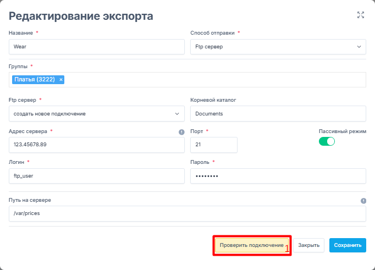Focus the Название field containing Wear
The width and height of the screenshot is (375, 270).
click(97, 47)
